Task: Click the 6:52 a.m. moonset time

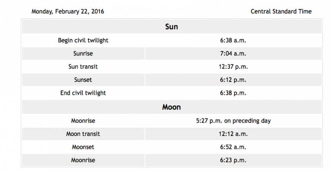Action: coord(233,147)
